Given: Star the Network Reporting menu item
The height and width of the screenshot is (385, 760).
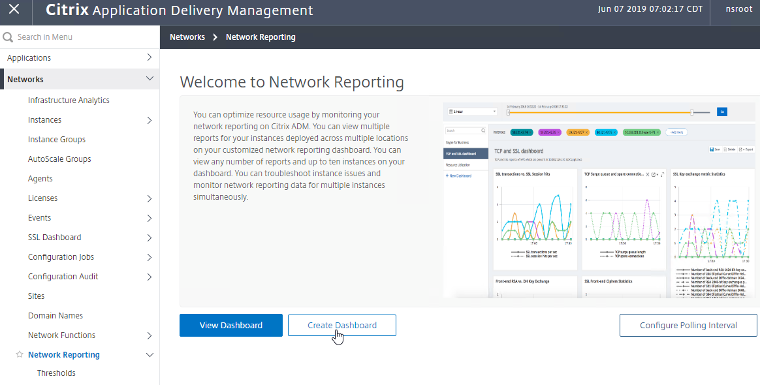Looking at the screenshot, I should click(20, 354).
